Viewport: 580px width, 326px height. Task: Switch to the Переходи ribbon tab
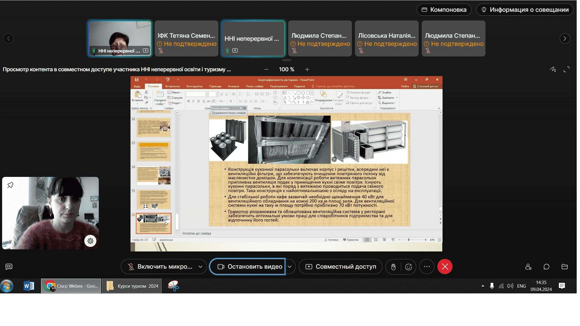pos(215,86)
